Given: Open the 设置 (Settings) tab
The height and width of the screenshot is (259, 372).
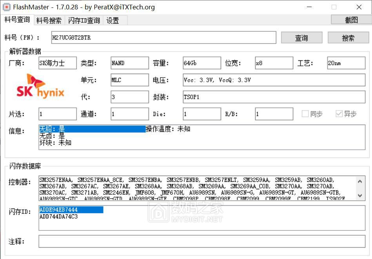Looking at the screenshot, I should pos(113,20).
